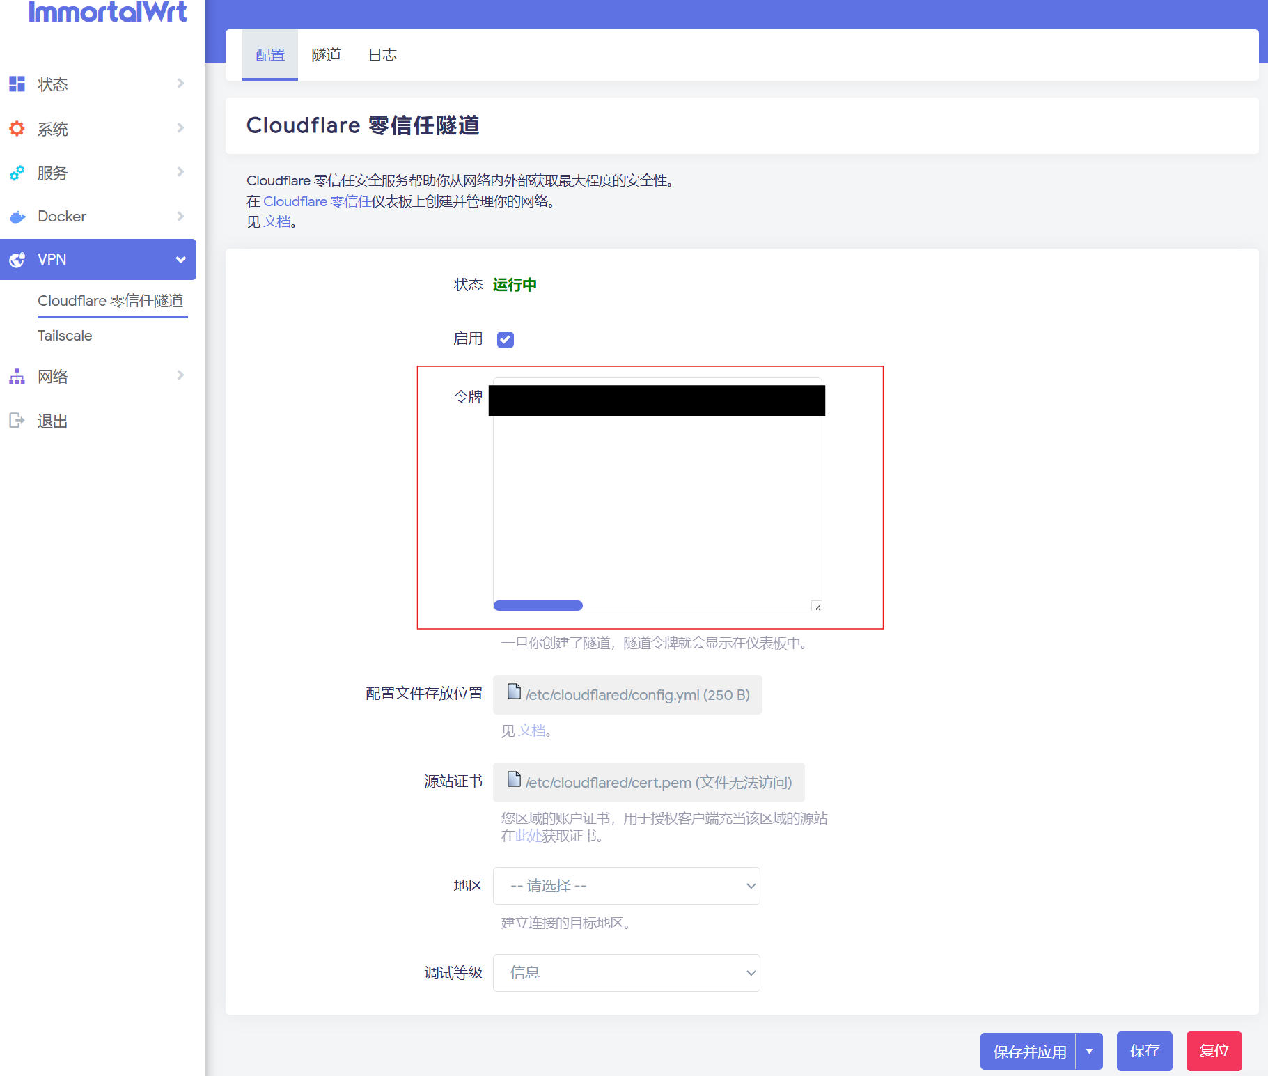Click the 保存并应用 button
1268x1076 pixels.
point(1028,1051)
